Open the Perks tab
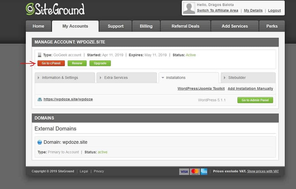 click(x=272, y=26)
